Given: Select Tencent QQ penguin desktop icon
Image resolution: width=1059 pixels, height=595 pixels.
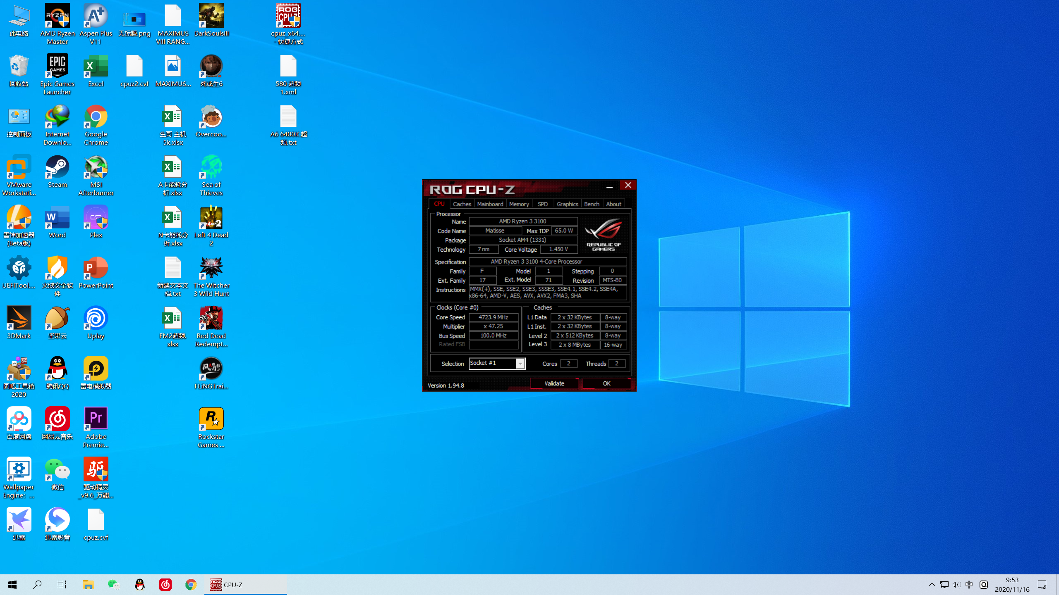Looking at the screenshot, I should point(58,373).
